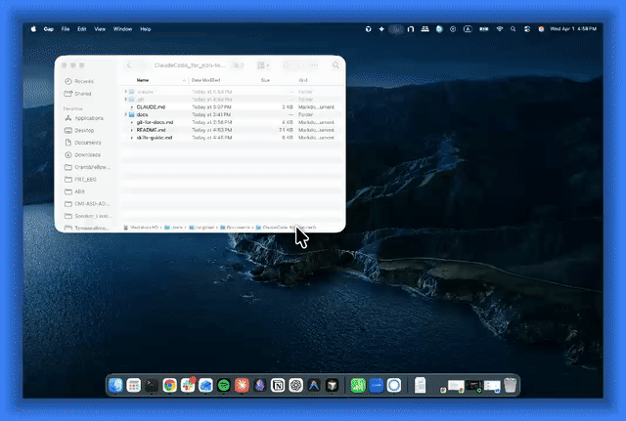The image size is (626, 421).
Task: Open Spotify from the Dock
Action: click(224, 385)
